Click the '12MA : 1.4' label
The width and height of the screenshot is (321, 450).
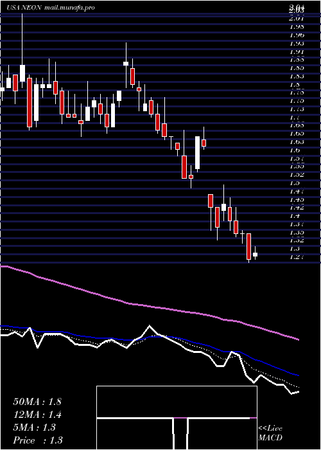click(x=37, y=414)
